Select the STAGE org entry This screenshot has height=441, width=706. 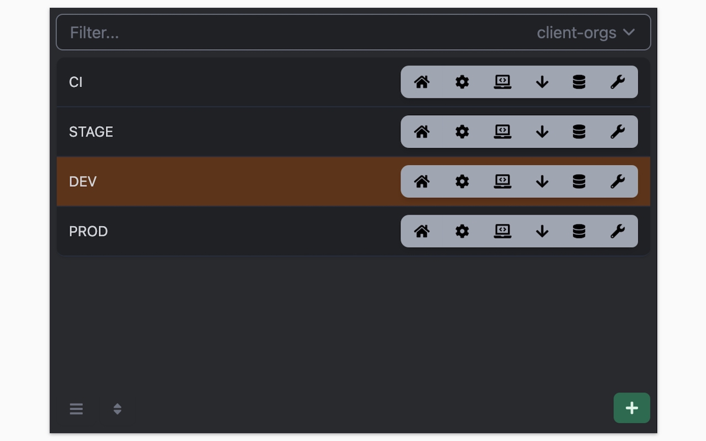[x=353, y=132]
